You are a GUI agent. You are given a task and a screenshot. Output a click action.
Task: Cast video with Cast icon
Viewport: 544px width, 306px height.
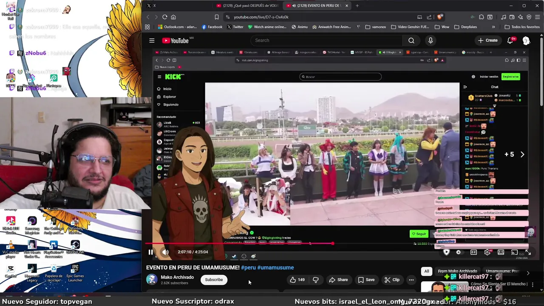click(x=514, y=252)
